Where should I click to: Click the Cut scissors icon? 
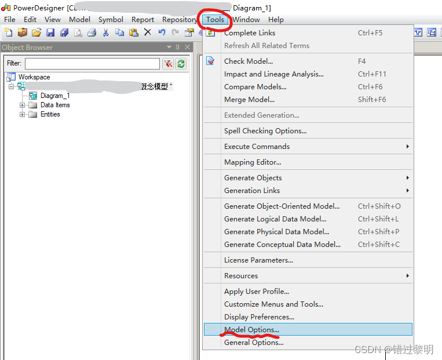[105, 32]
